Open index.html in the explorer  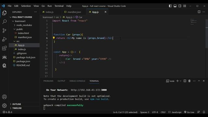23,33
